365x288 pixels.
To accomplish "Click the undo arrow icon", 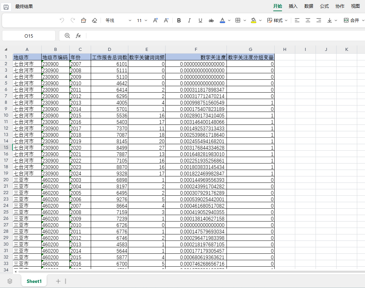I will [x=62, y=20].
